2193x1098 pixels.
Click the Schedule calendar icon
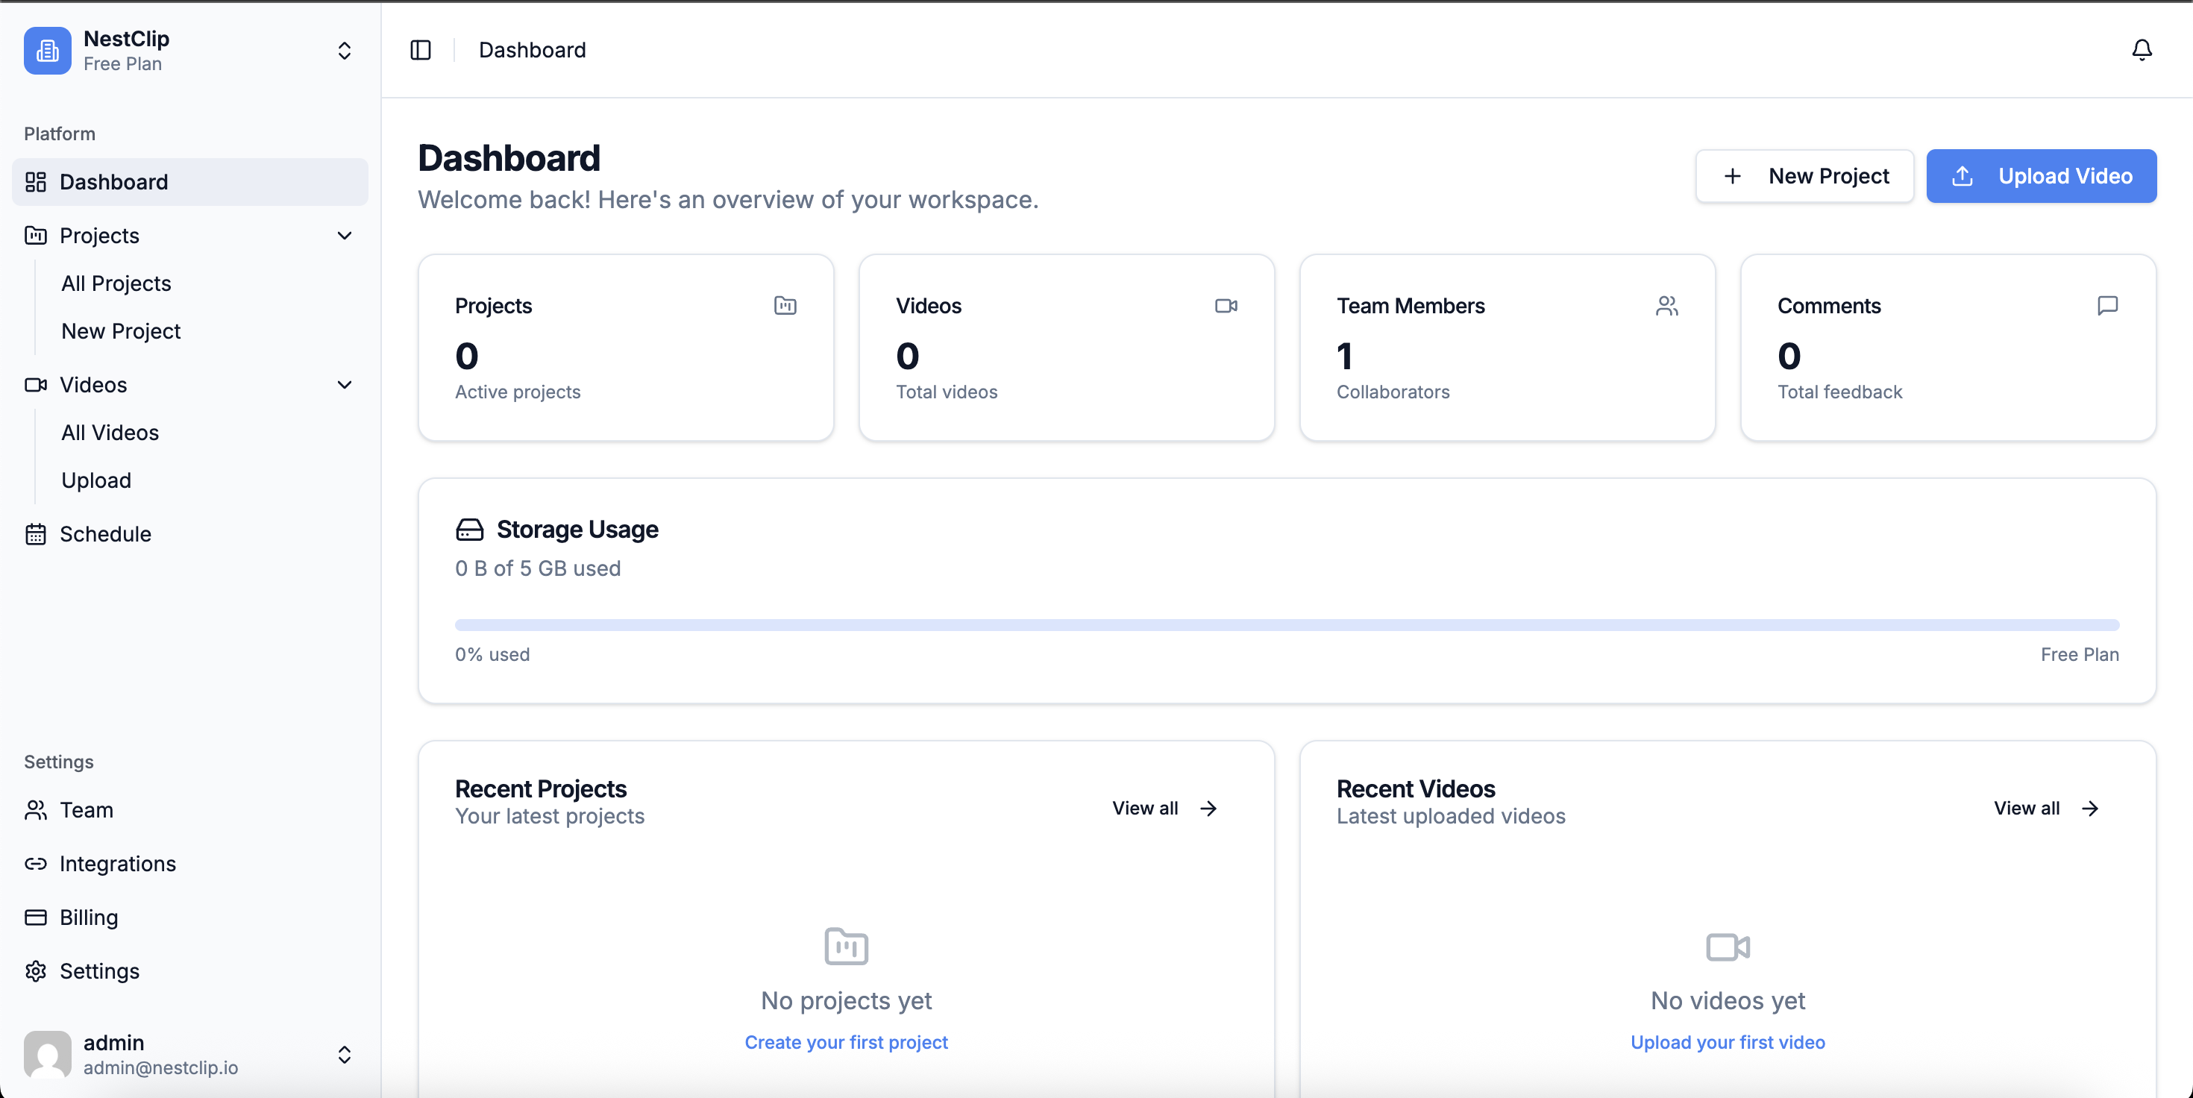point(36,533)
